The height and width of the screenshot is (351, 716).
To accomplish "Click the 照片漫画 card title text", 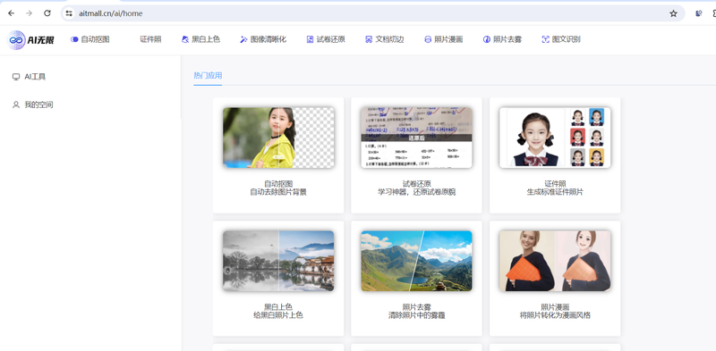I will tap(555, 306).
